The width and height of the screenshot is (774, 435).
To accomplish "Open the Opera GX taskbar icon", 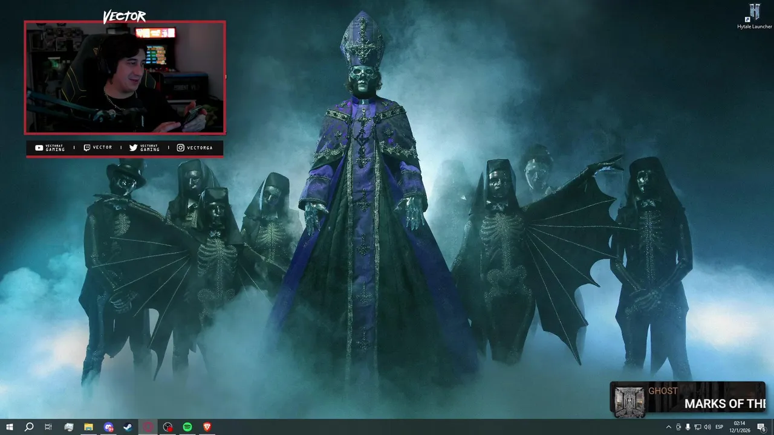I will (148, 427).
